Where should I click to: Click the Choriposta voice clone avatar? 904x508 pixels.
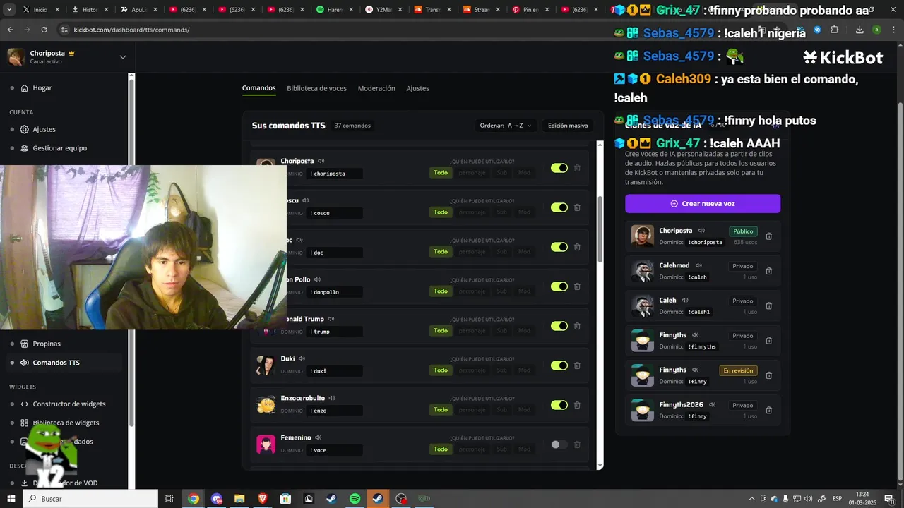[643, 236]
